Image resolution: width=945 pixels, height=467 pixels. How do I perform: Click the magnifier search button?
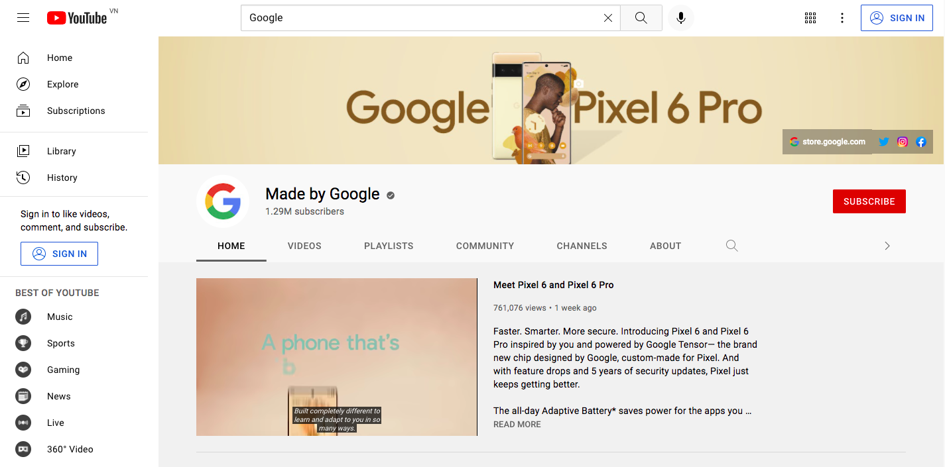click(x=641, y=18)
